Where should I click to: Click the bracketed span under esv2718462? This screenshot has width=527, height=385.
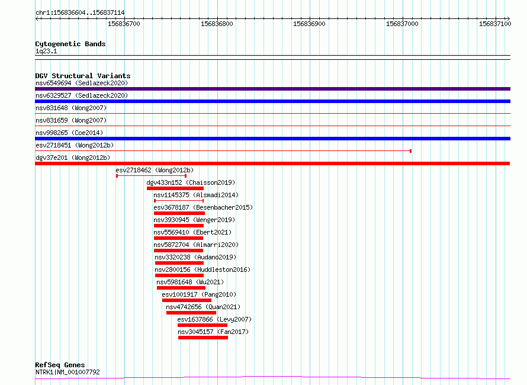click(x=151, y=176)
